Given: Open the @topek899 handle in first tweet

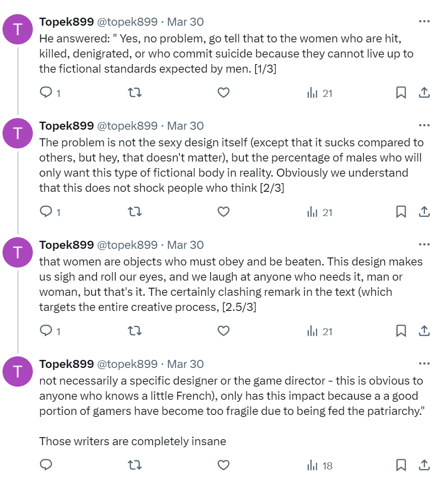Looking at the screenshot, I should coord(127,22).
